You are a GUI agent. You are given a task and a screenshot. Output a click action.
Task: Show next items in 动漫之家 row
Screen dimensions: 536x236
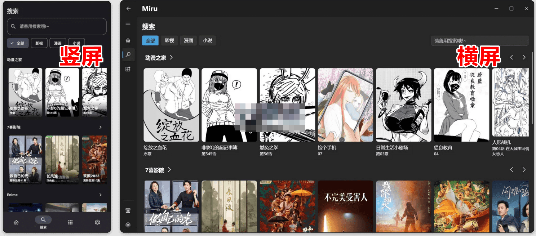click(x=524, y=57)
